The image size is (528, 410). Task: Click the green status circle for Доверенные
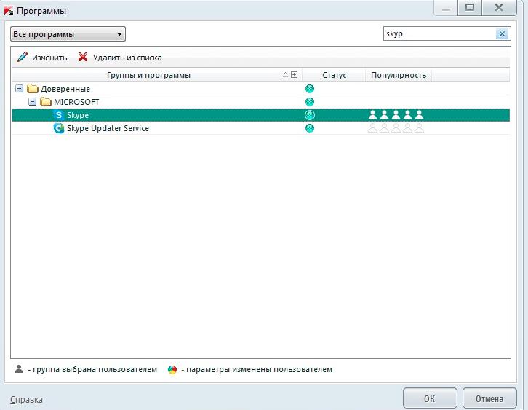point(310,89)
